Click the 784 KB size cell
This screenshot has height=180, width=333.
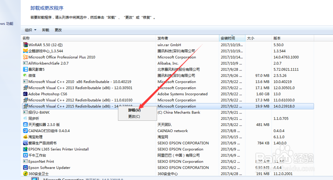(263, 143)
